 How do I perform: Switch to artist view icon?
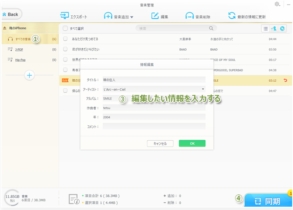274,28
